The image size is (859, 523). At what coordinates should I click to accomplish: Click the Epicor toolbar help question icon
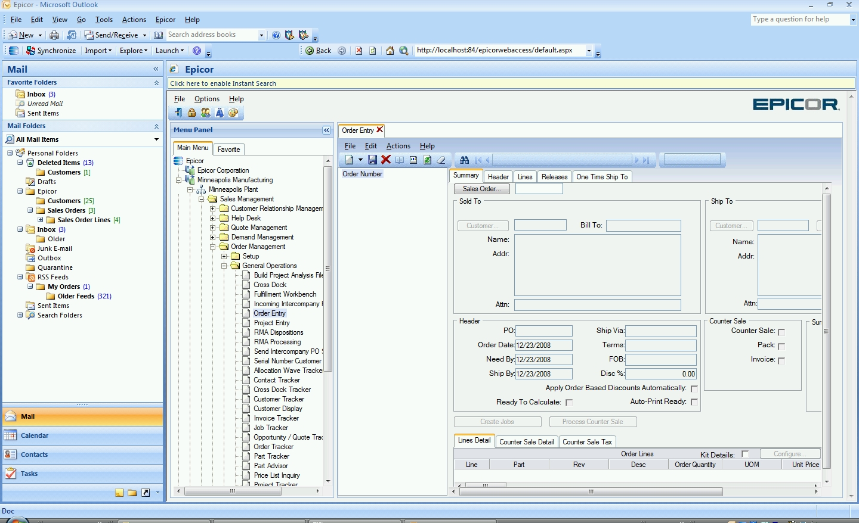click(x=197, y=51)
